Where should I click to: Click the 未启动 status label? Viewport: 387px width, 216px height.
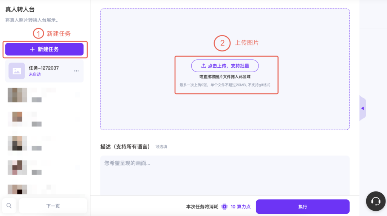point(35,75)
